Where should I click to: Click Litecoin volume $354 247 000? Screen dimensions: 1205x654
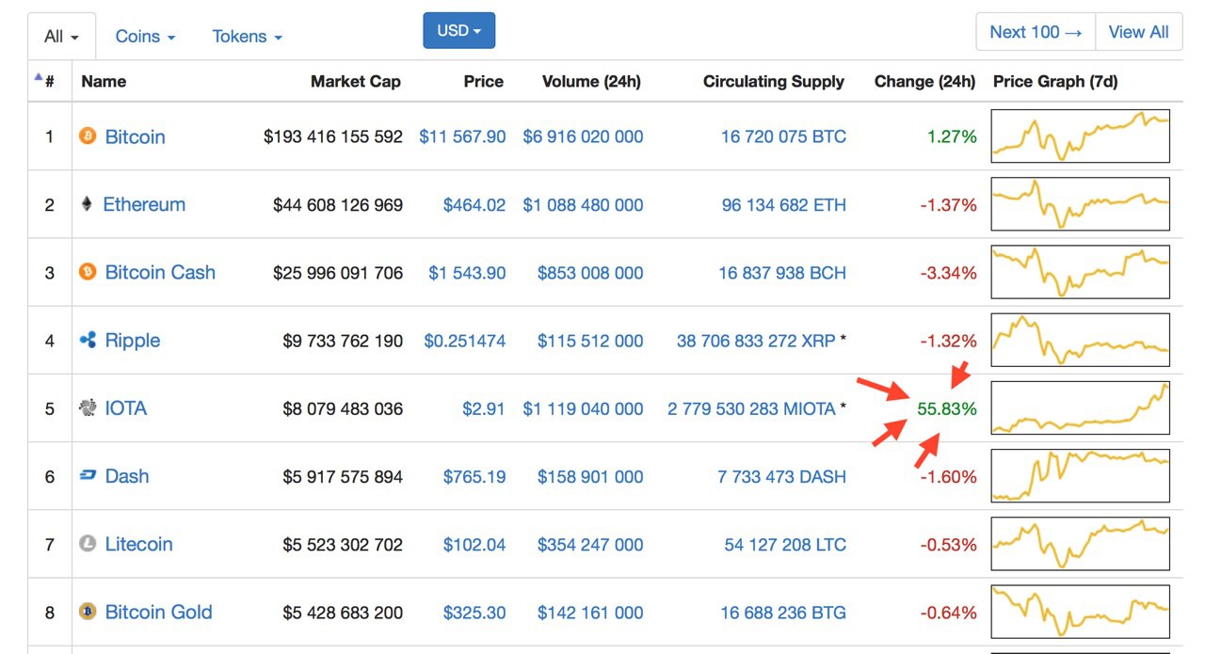point(590,544)
